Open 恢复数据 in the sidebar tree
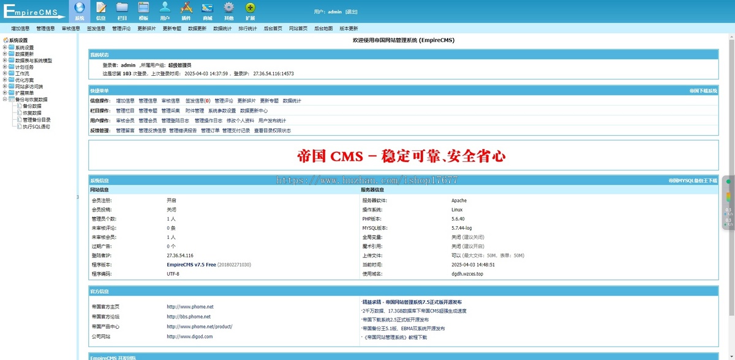 (32, 113)
